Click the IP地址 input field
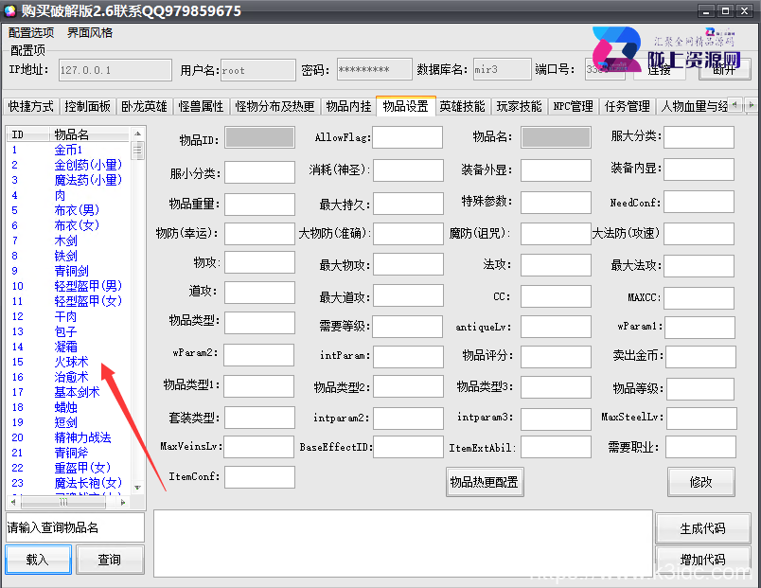This screenshot has height=588, width=761. pyautogui.click(x=115, y=70)
